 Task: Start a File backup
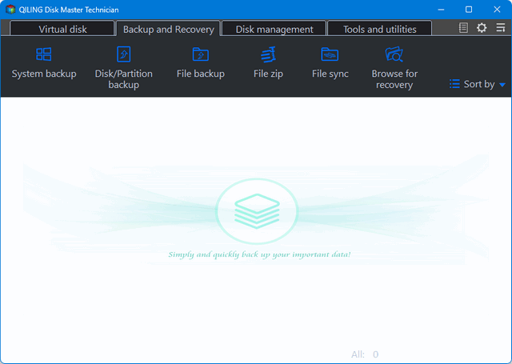tap(201, 63)
